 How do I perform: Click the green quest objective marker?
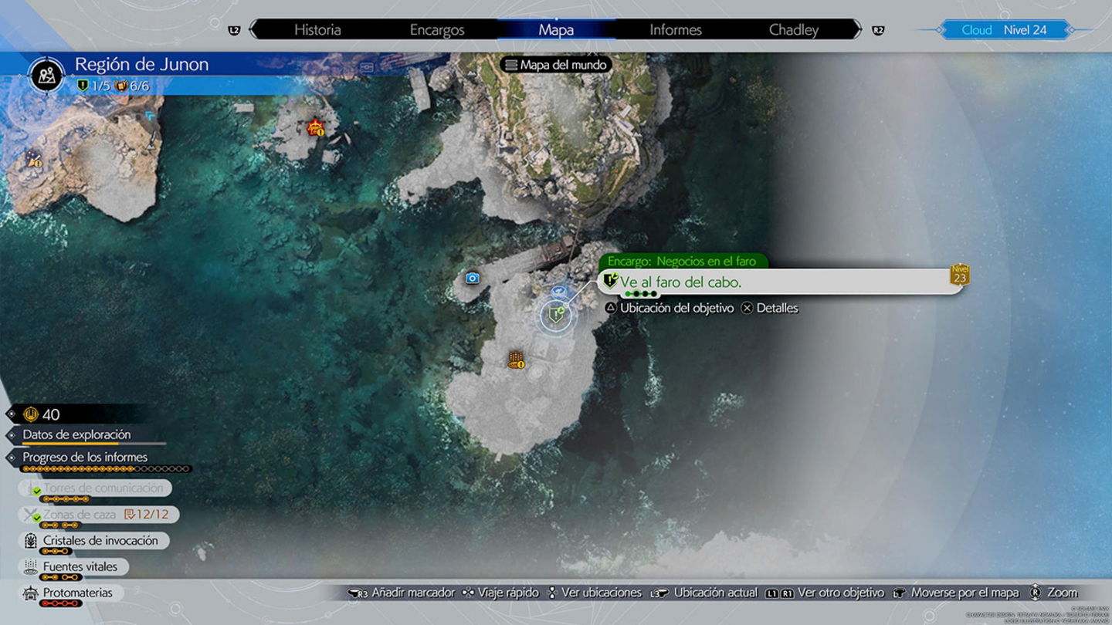[x=554, y=315]
